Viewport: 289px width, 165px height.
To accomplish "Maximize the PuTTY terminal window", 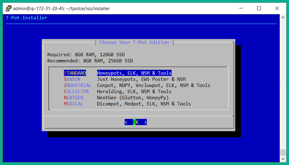I will (x=259, y=8).
